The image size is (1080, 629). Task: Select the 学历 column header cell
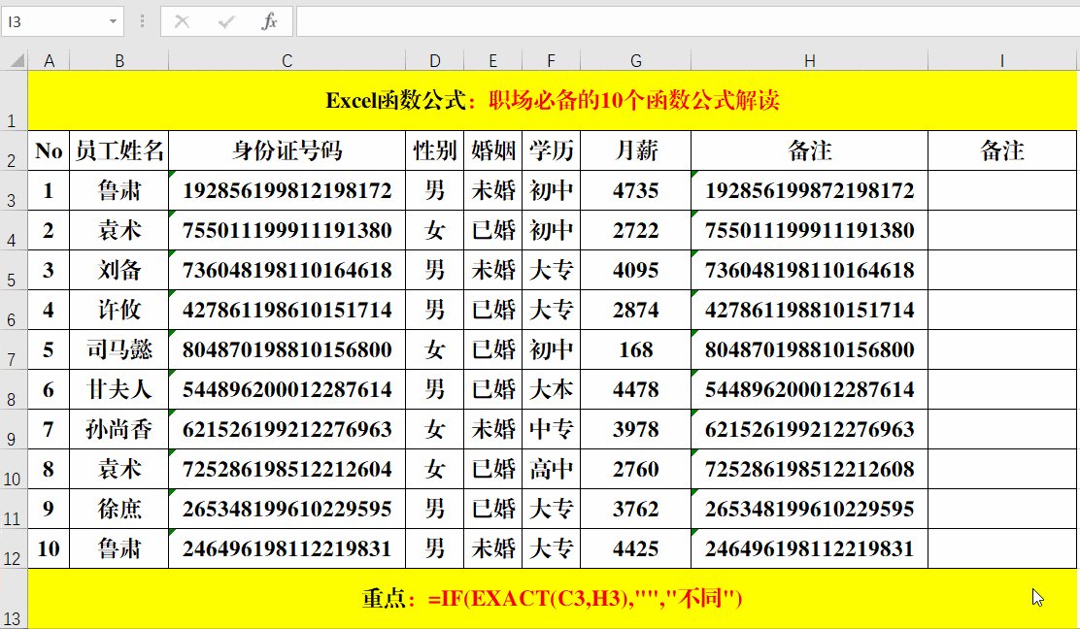551,150
